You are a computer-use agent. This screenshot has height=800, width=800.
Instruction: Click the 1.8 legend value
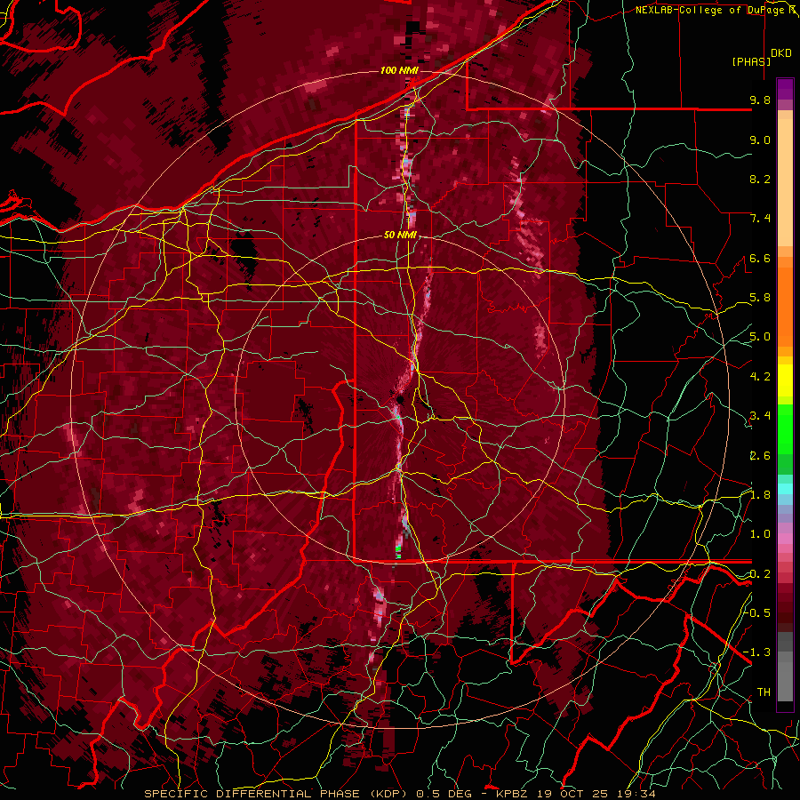click(x=760, y=495)
